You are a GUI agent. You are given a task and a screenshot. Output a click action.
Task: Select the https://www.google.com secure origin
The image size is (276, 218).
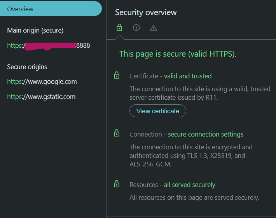pyautogui.click(x=42, y=81)
